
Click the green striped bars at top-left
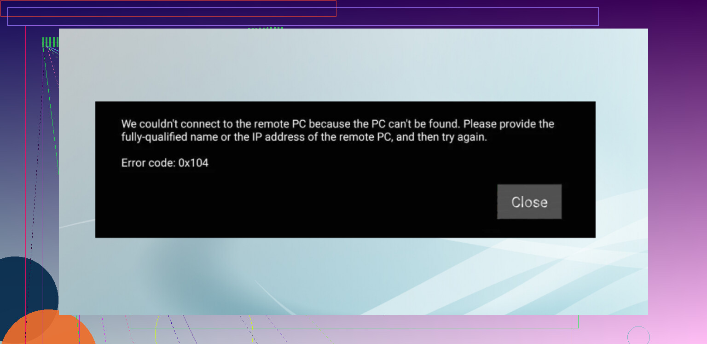pyautogui.click(x=51, y=42)
